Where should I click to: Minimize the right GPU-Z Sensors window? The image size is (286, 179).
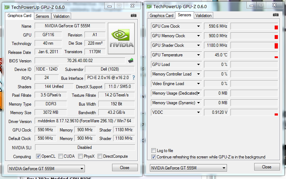point(251,5)
